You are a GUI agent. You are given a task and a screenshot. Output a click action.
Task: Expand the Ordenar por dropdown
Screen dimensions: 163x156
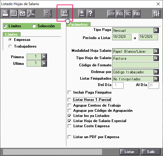(x=156, y=72)
